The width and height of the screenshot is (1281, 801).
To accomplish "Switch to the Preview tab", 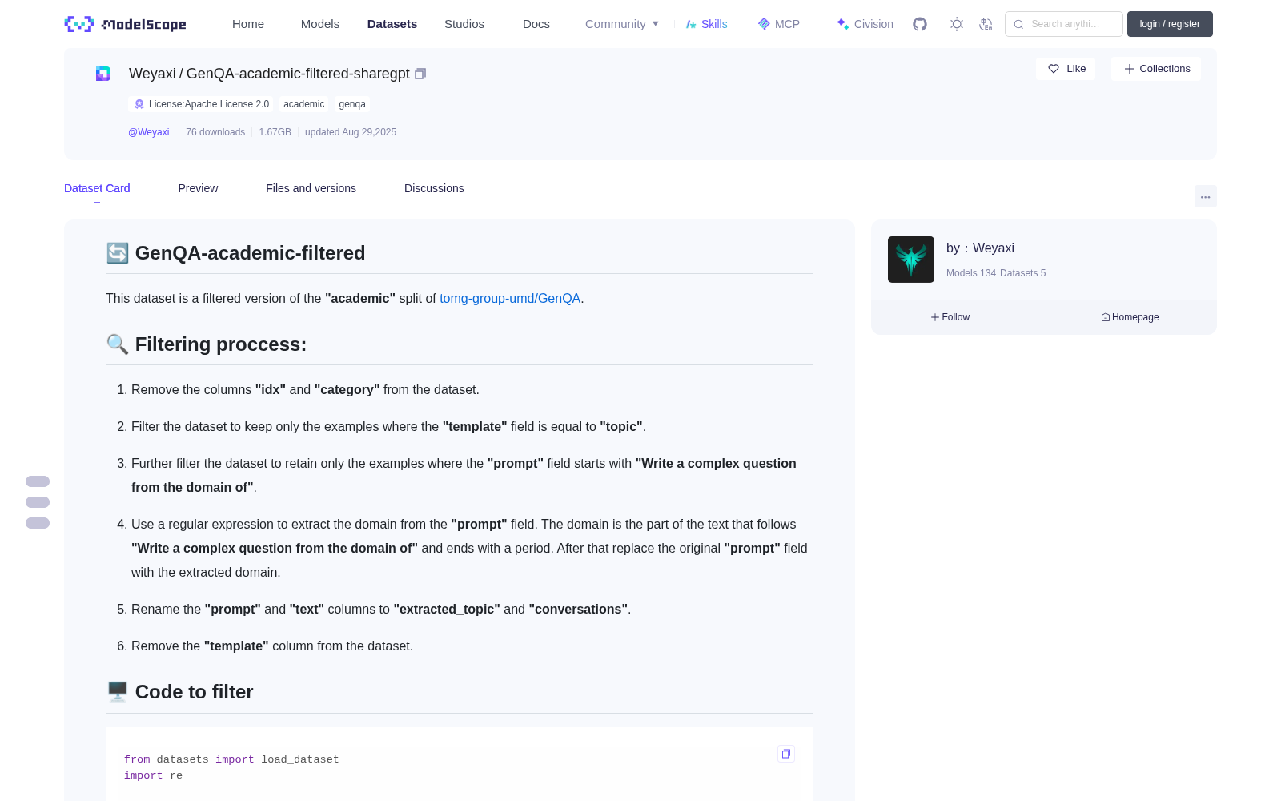I will tap(198, 188).
